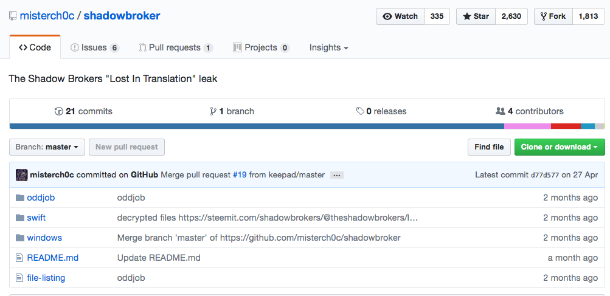Screen dimensions: 610x296
Task: Click the Watch button
Action: coord(400,16)
